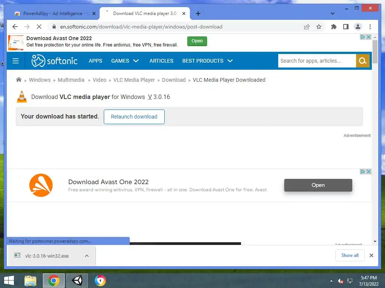
Task: Open the ARTICLES menu item
Action: 161,61
